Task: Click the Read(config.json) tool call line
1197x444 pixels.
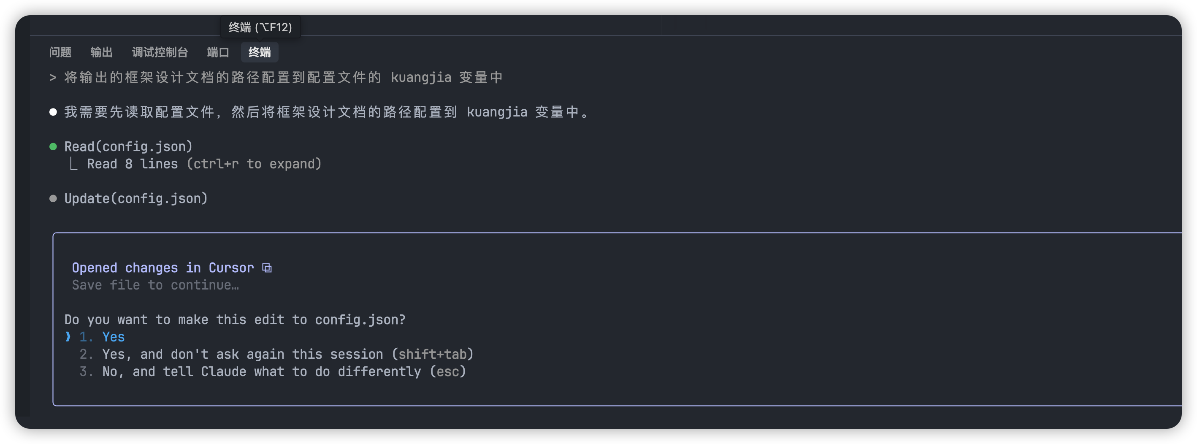Action: [128, 147]
